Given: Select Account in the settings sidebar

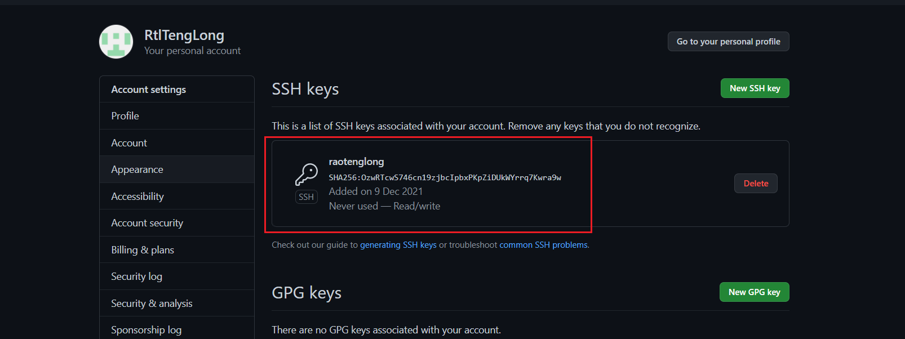Looking at the screenshot, I should click(128, 142).
